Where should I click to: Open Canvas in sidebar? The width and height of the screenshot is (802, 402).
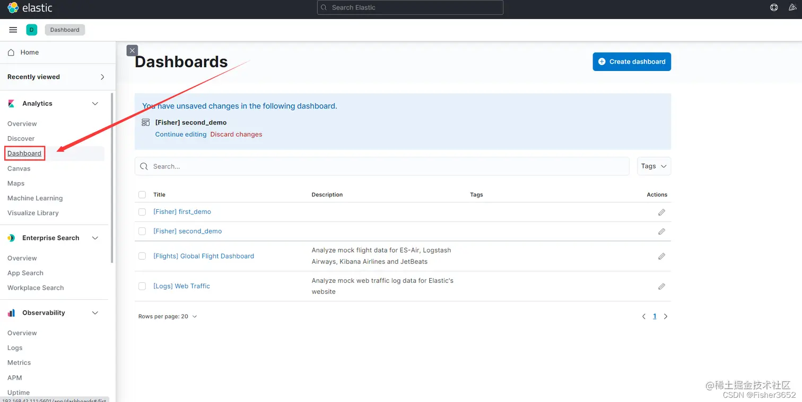pos(19,169)
